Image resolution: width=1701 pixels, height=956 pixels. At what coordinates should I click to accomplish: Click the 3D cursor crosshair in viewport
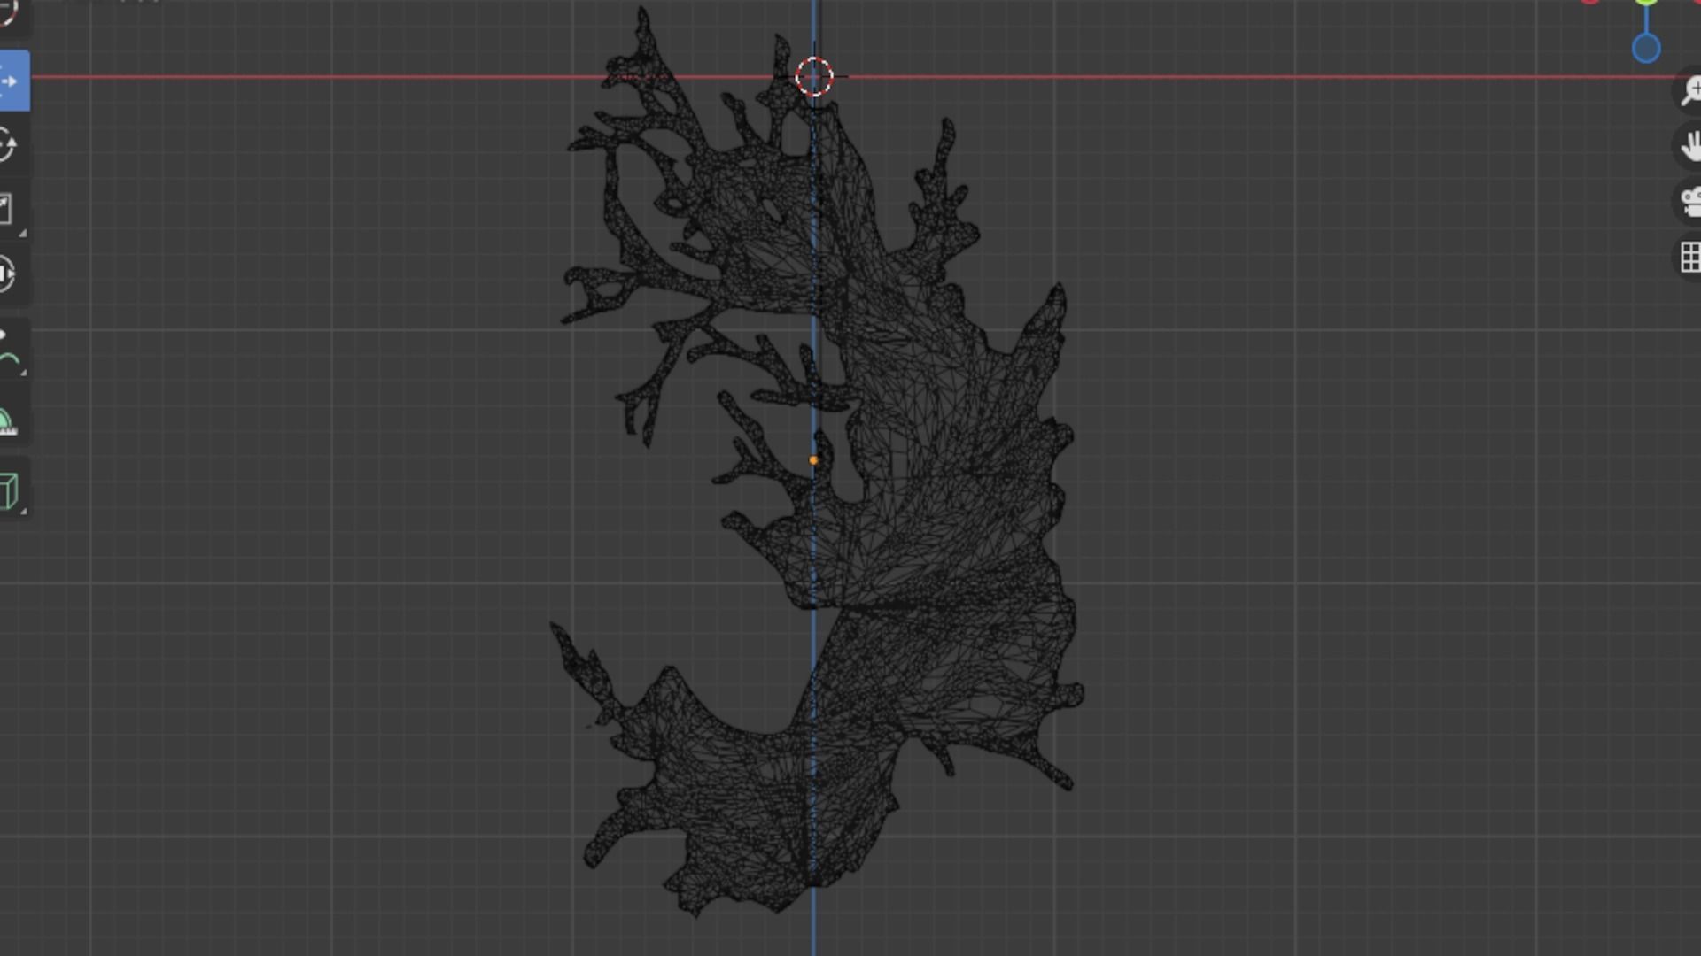tap(814, 77)
